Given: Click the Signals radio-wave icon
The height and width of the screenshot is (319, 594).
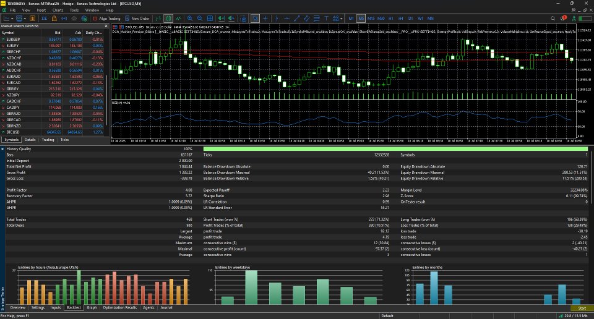Looking at the screenshot, I should tap(64, 18).
